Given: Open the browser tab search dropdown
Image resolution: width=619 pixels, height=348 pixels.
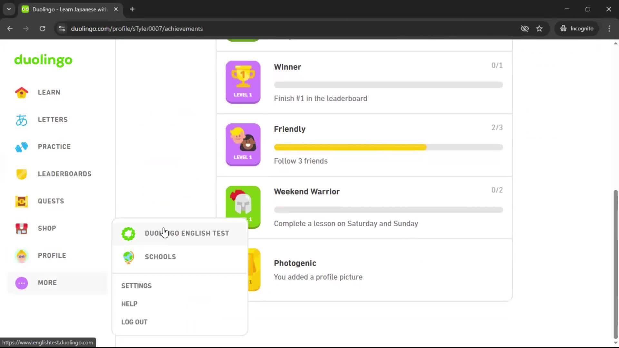Looking at the screenshot, I should pyautogui.click(x=9, y=9).
